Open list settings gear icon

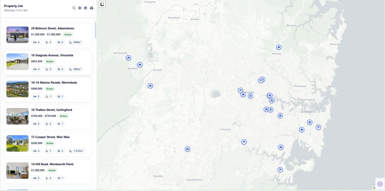click(80, 8)
